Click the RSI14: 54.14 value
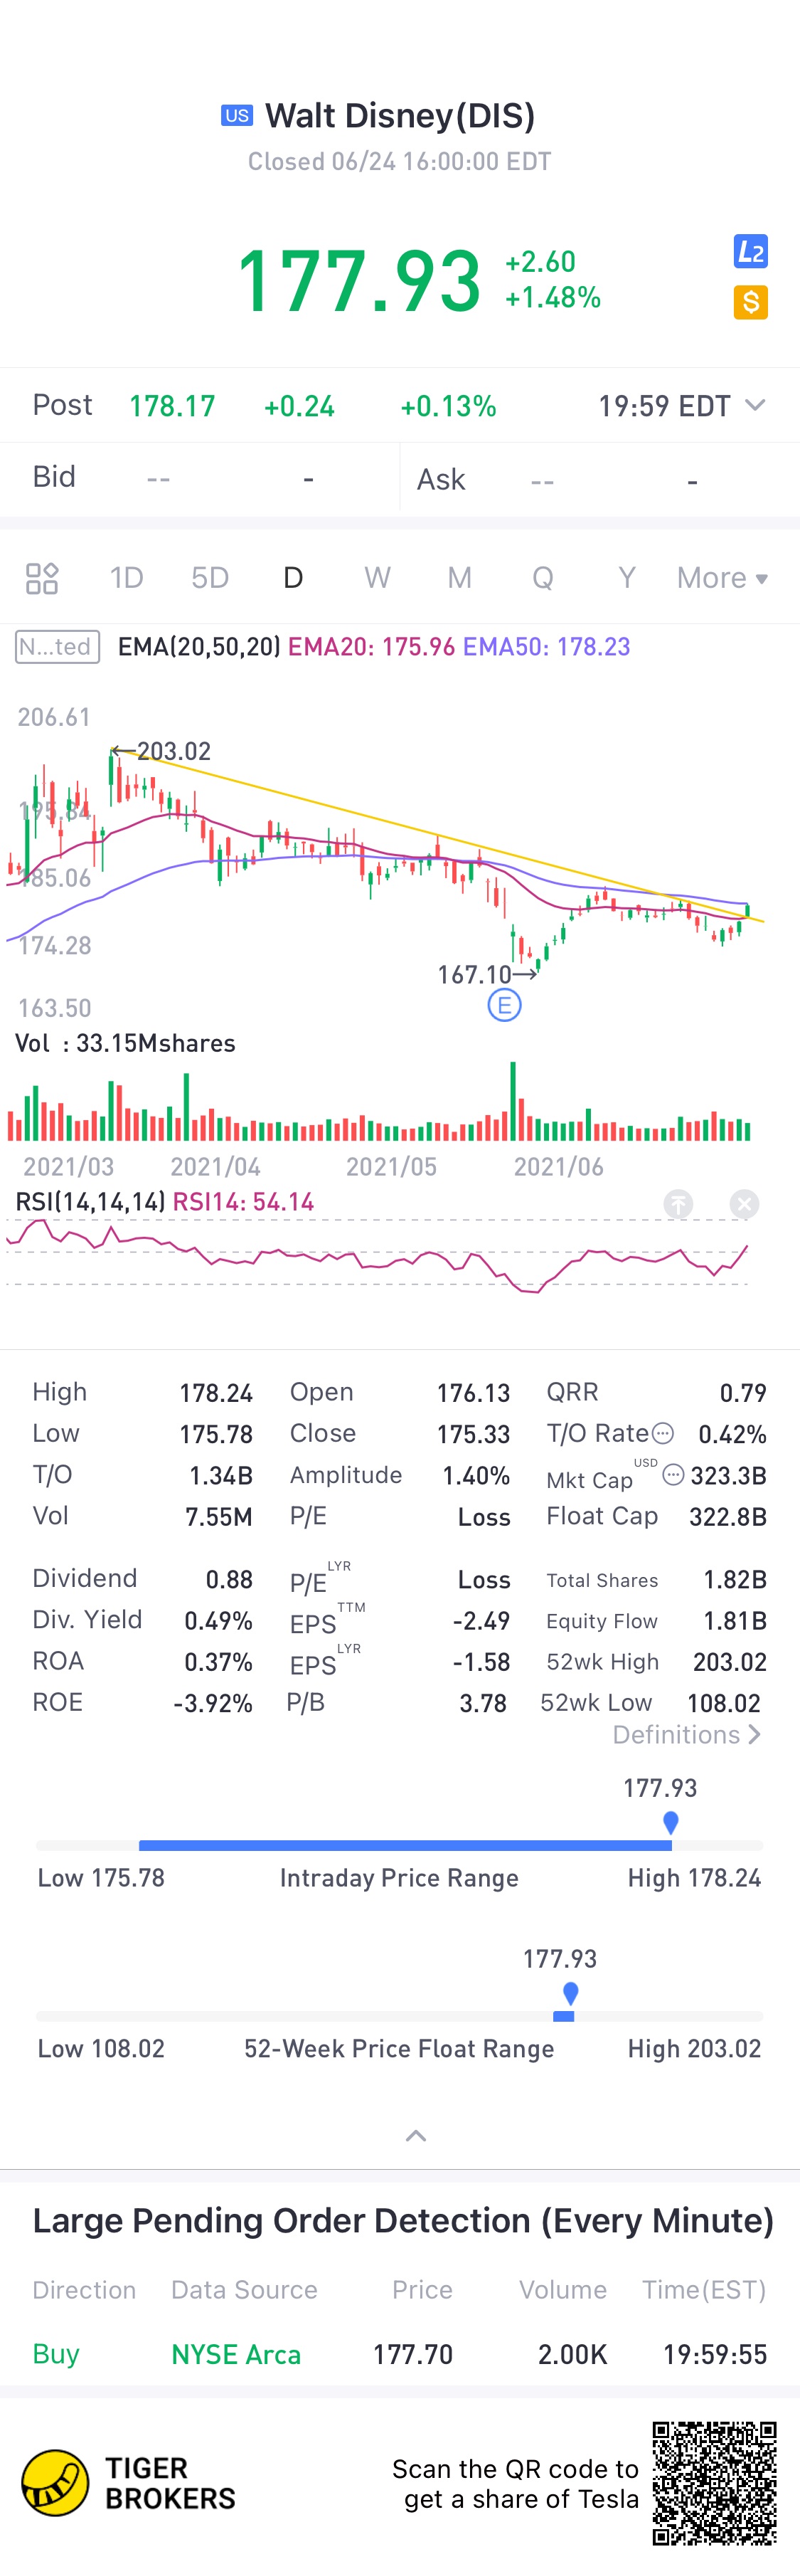This screenshot has height=2569, width=800. (x=243, y=1203)
